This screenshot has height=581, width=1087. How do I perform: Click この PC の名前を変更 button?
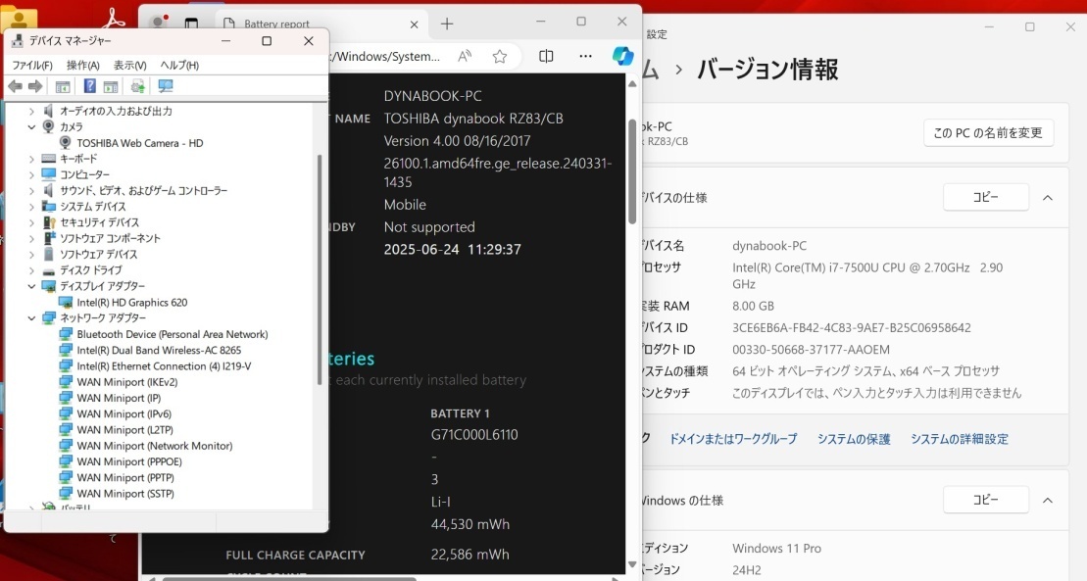[989, 133]
